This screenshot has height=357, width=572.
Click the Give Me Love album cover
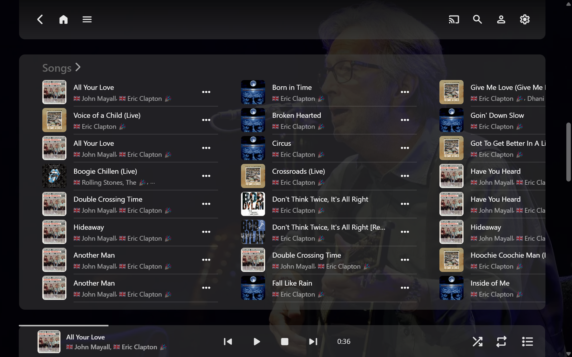click(452, 92)
